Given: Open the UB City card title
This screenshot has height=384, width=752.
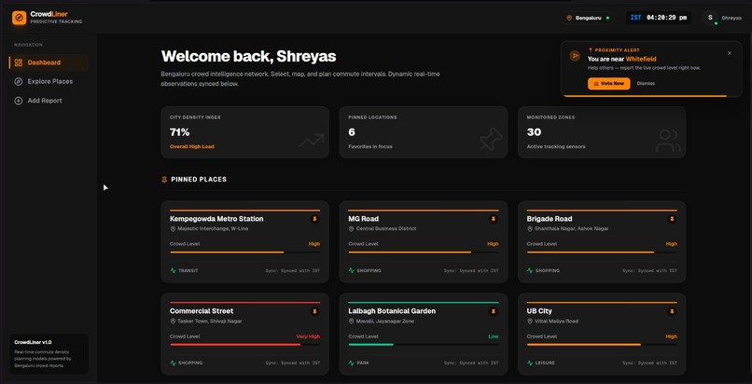Looking at the screenshot, I should [x=539, y=311].
